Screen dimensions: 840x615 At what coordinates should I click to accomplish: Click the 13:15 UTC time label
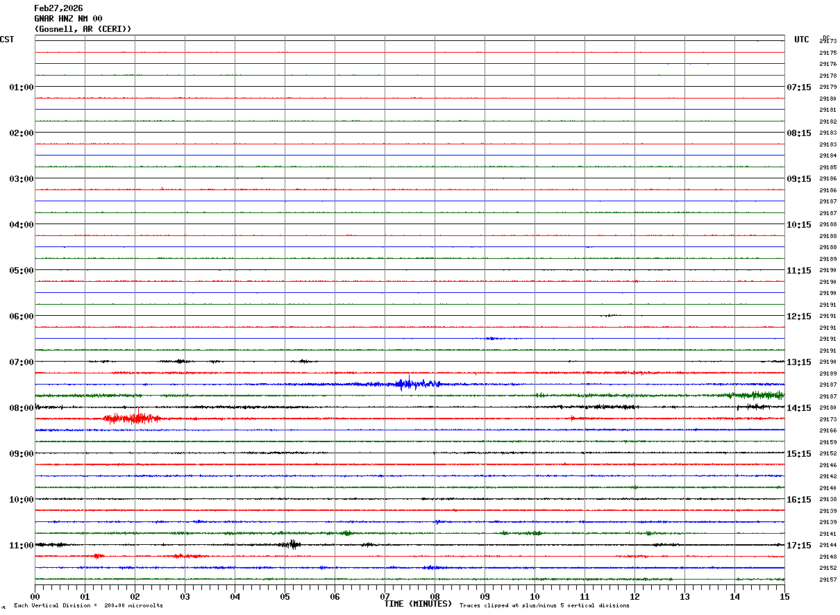click(798, 362)
